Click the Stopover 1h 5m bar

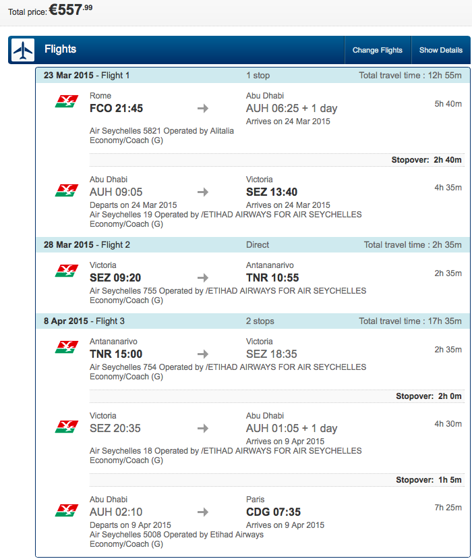click(277, 480)
